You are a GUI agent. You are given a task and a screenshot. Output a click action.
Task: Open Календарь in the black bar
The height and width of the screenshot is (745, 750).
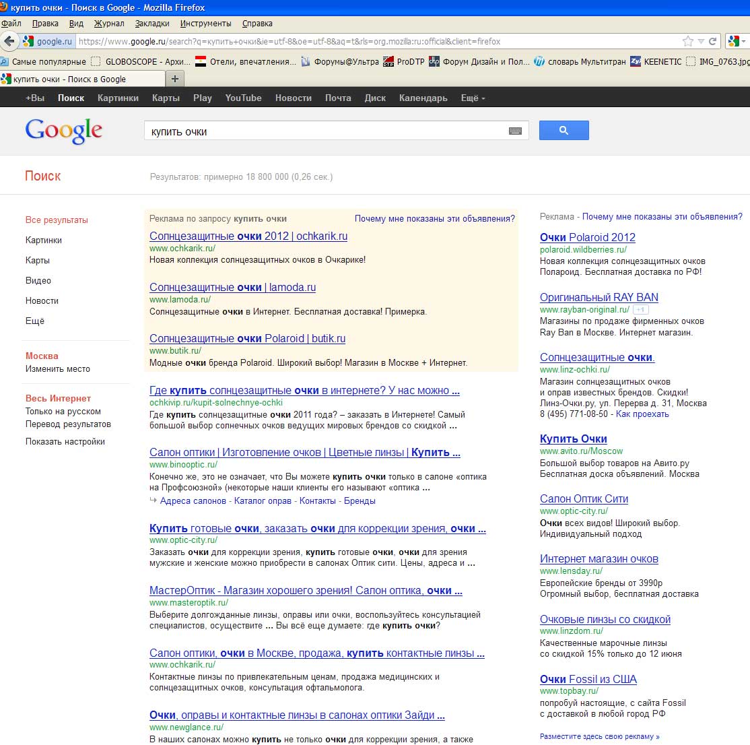tap(423, 98)
